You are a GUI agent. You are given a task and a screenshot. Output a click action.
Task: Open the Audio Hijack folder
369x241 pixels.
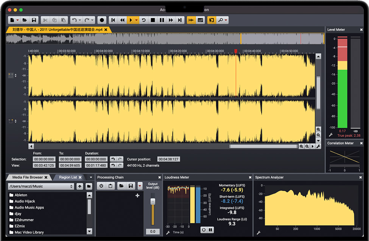[25, 201]
